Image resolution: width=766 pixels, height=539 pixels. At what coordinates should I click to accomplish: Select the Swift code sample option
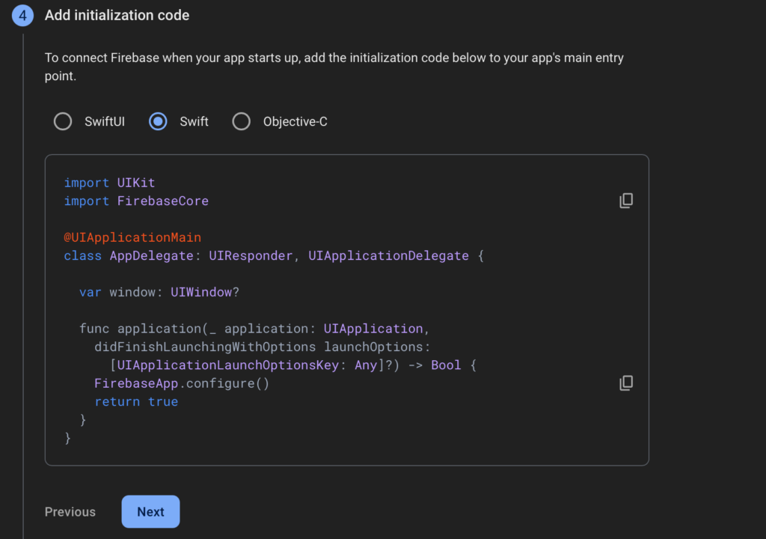click(158, 121)
